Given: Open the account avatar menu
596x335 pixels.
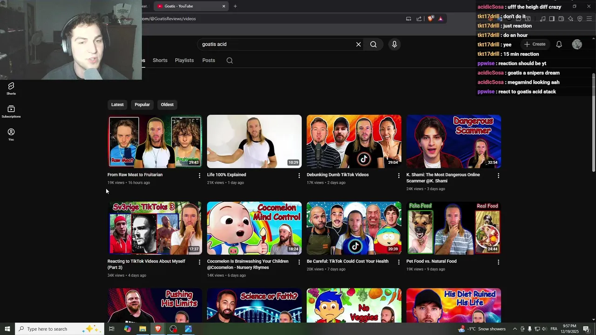Looking at the screenshot, I should [x=577, y=44].
